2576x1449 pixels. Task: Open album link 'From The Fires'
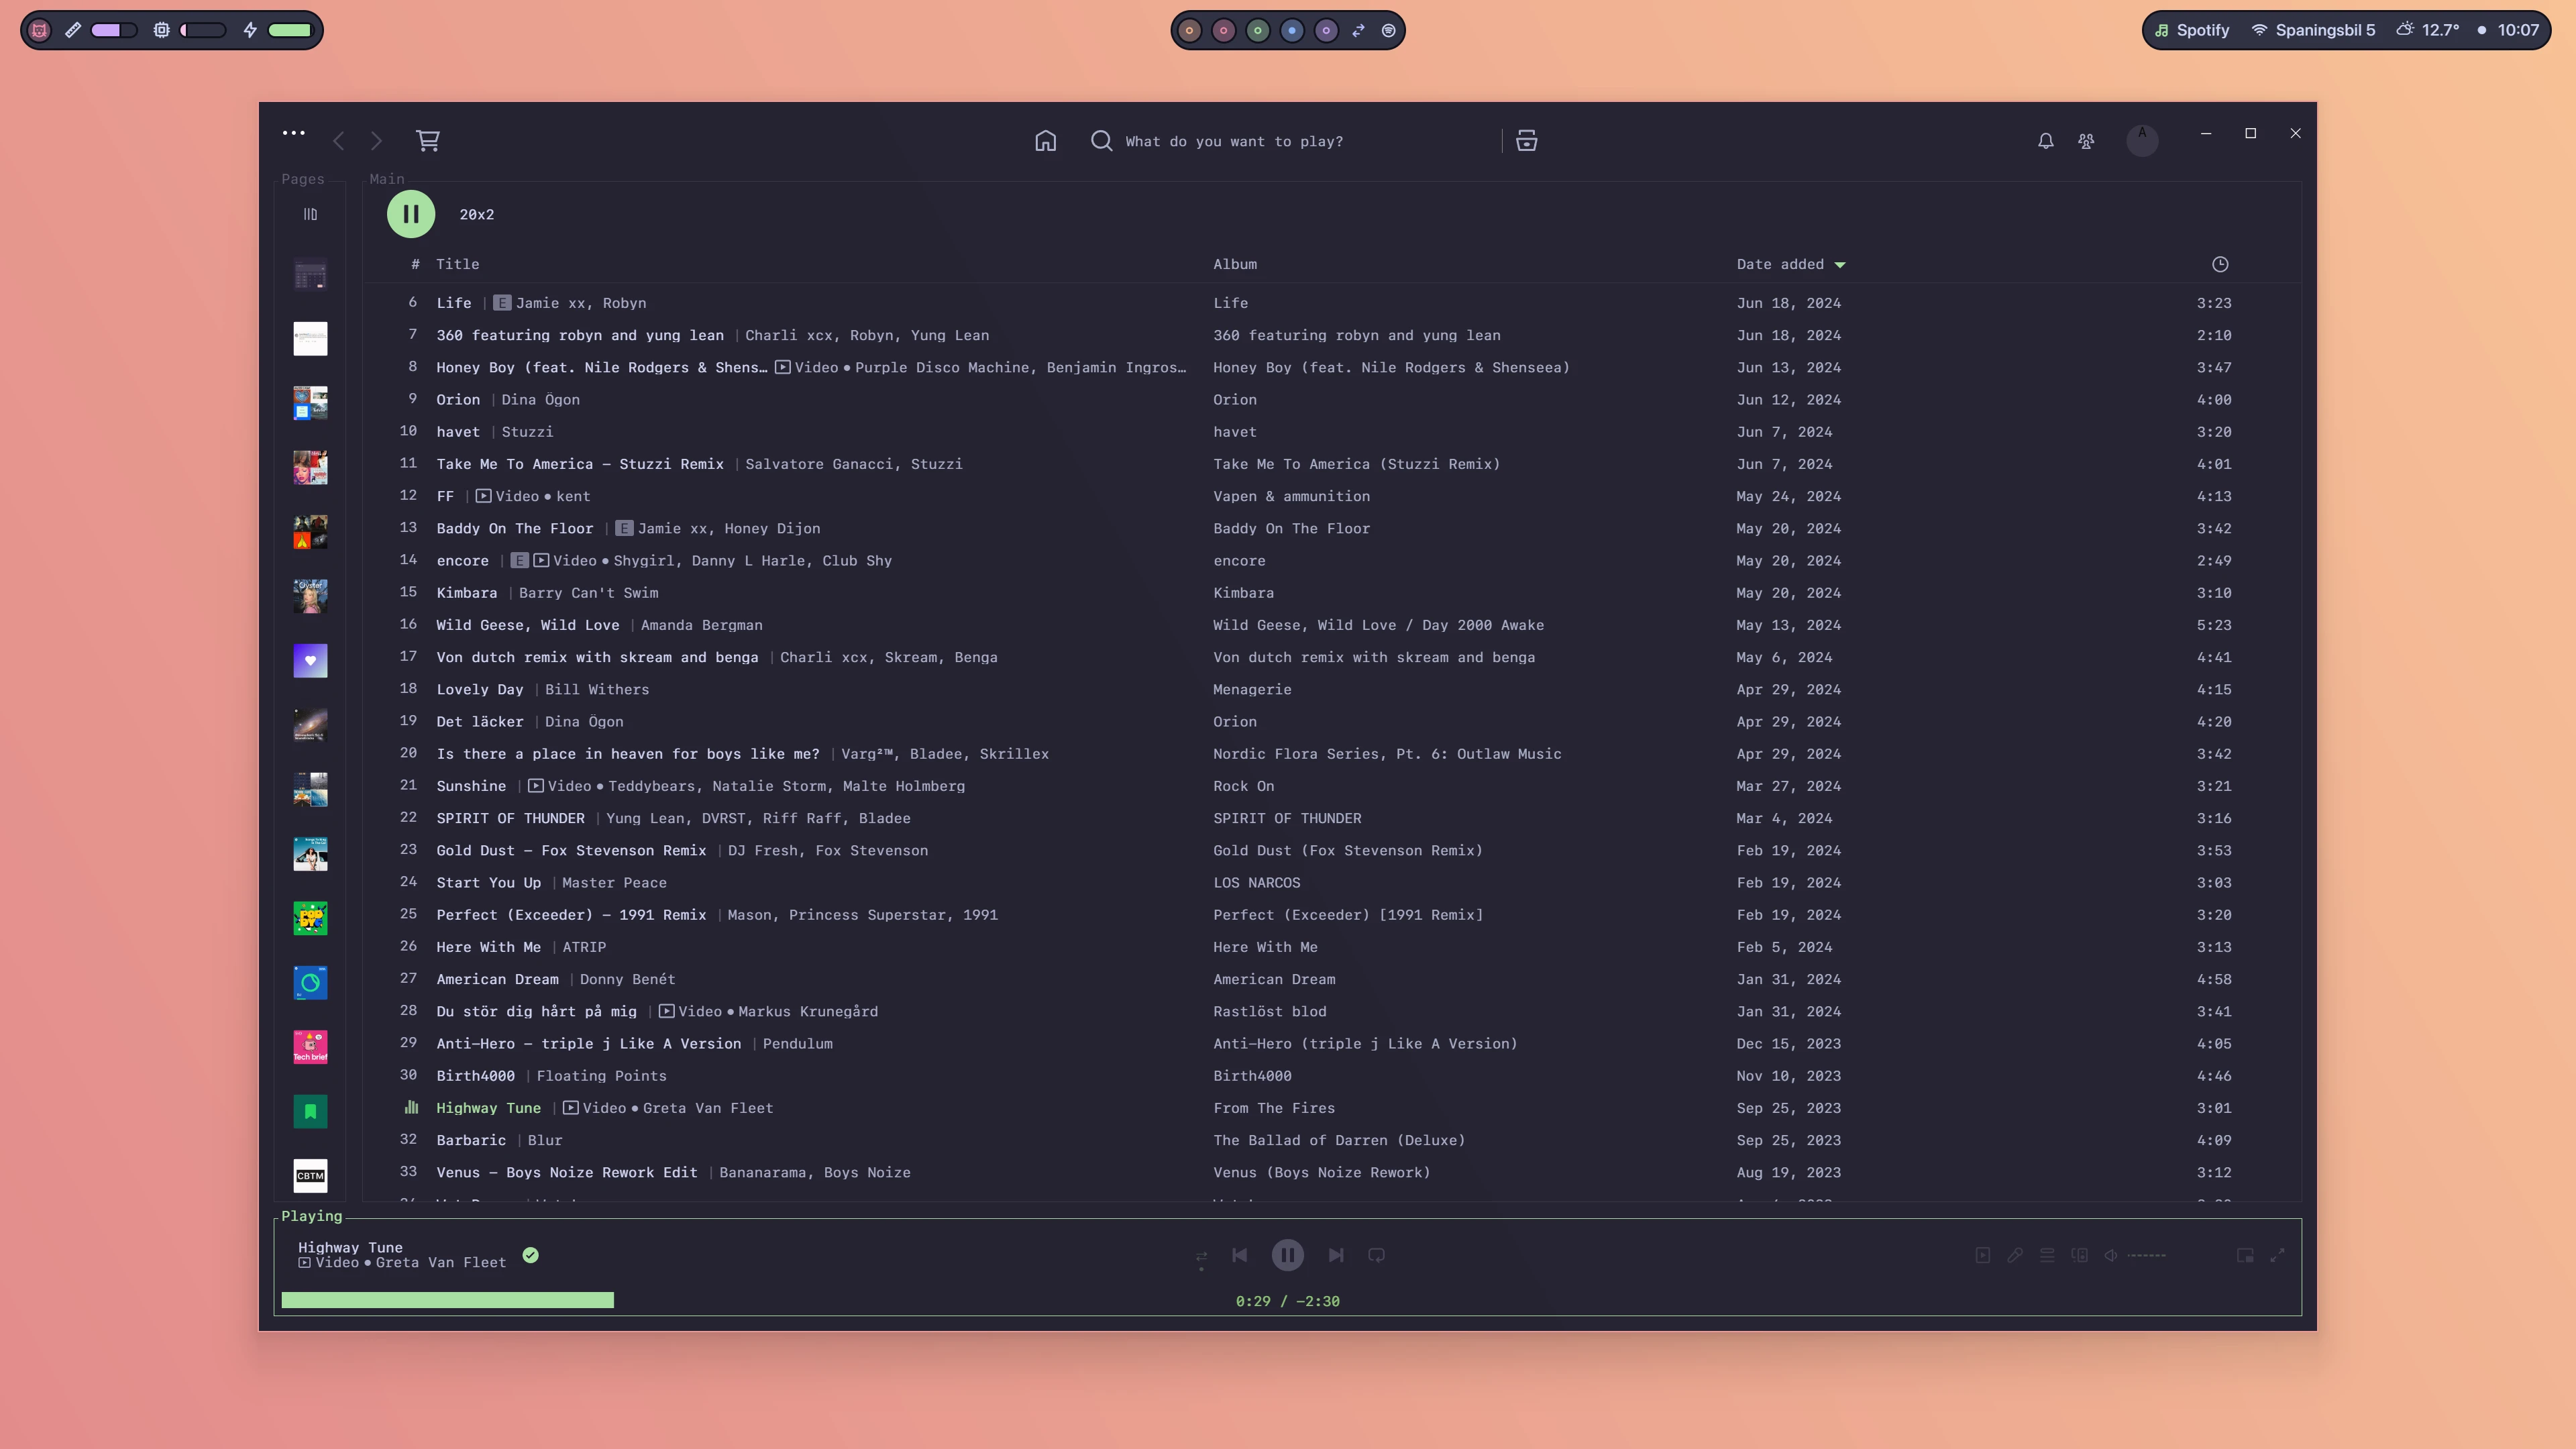(1274, 1108)
